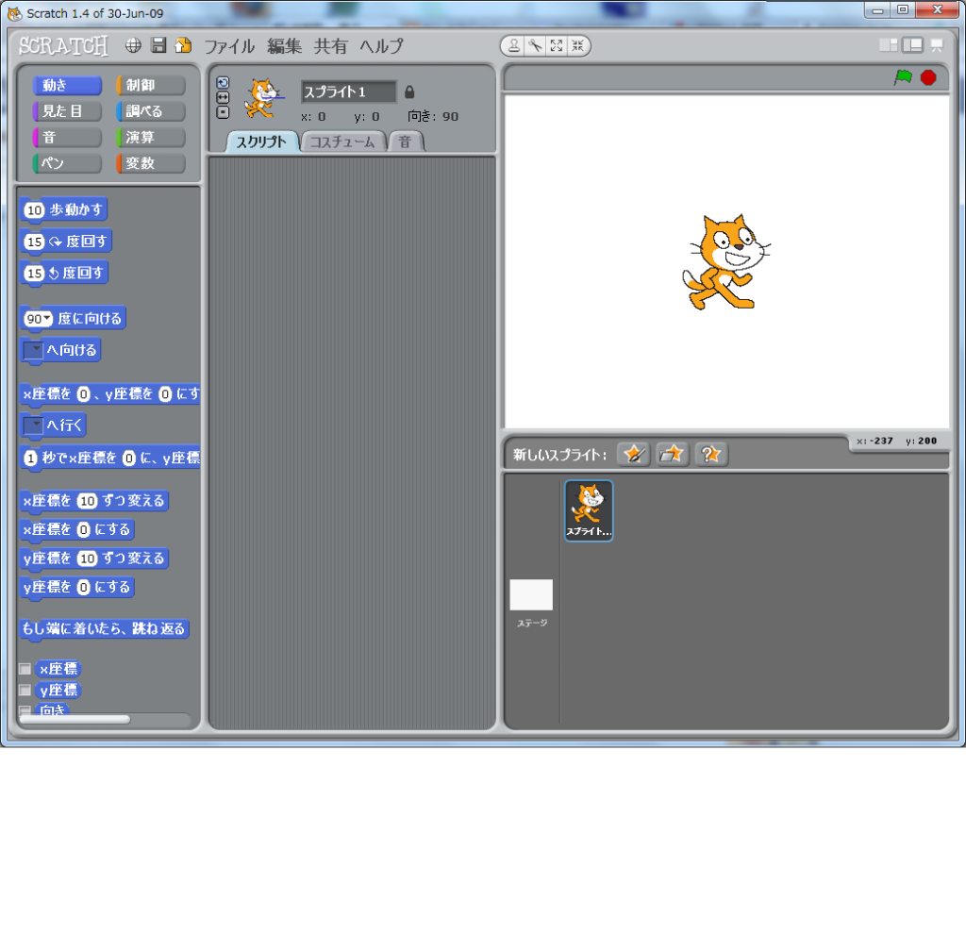
Task: Click the x: -237 mouse coordinate readout
Action: point(874,441)
